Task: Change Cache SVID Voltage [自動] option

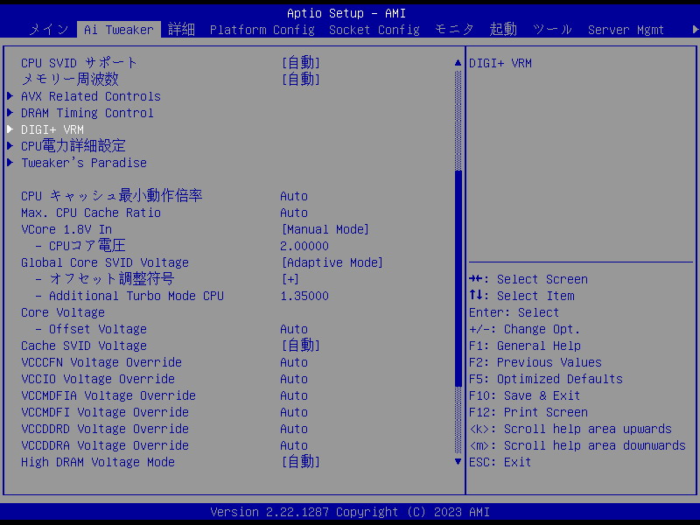Action: pyautogui.click(x=300, y=346)
